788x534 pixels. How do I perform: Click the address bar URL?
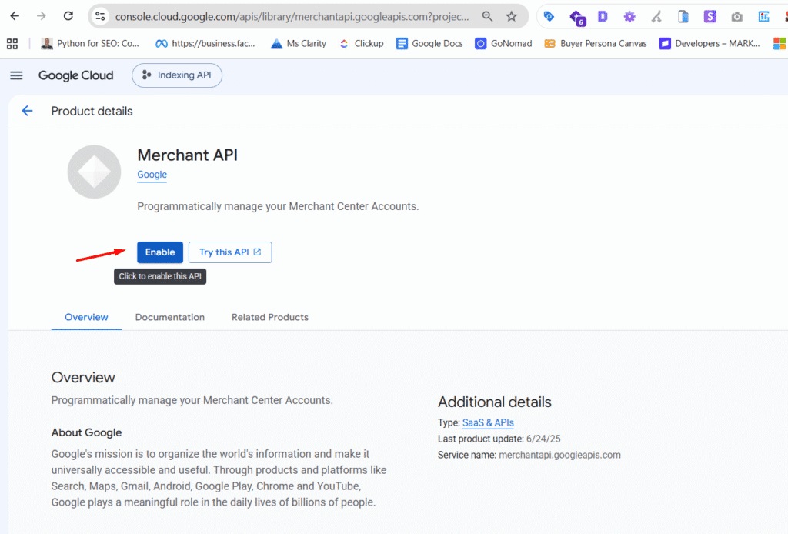(292, 17)
